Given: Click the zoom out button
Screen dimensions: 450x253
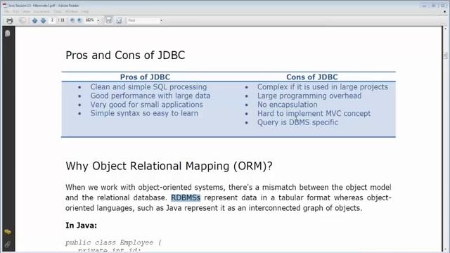Looking at the screenshot, I should 72,20.
